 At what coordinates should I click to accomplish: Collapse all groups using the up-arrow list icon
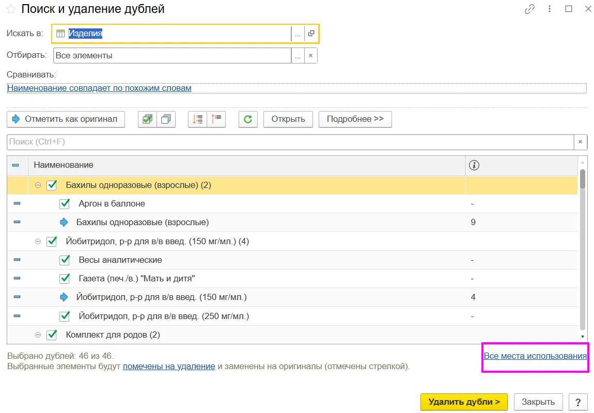216,119
